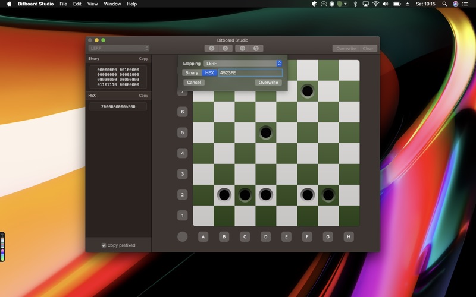Viewport: 476px width, 297px height.
Task: Select the HEX input mode segment
Action: 209,72
